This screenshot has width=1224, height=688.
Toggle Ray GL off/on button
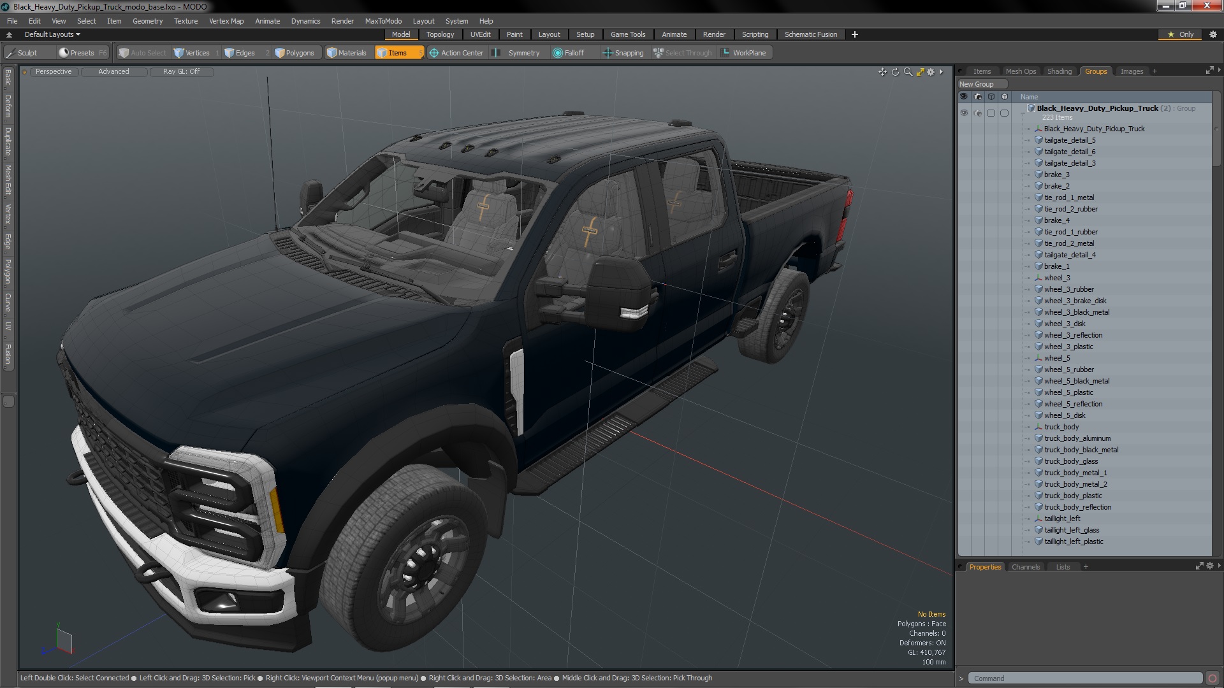(181, 72)
